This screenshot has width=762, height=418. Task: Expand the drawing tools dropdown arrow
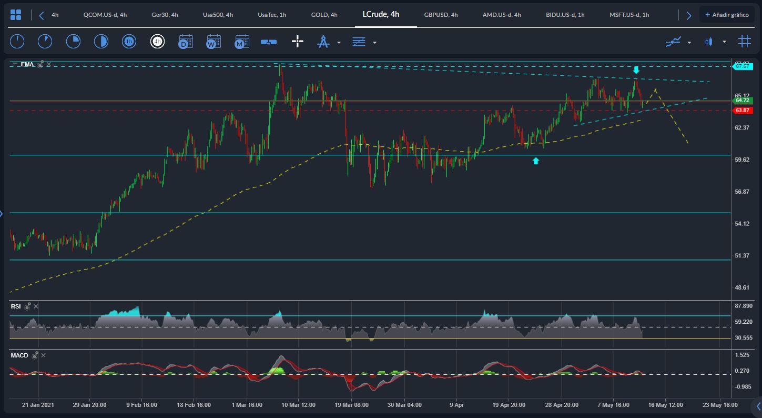[x=339, y=42]
